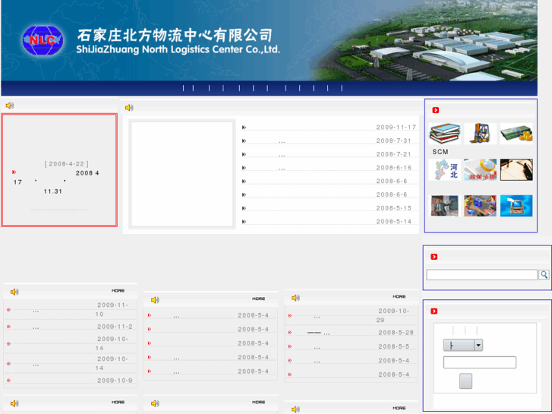Click the date 2009-10-9

115,380
